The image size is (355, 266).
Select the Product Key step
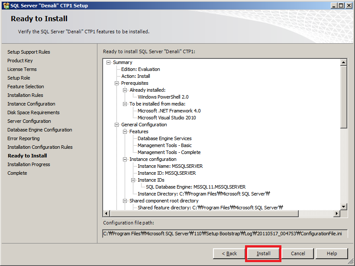[20, 61]
